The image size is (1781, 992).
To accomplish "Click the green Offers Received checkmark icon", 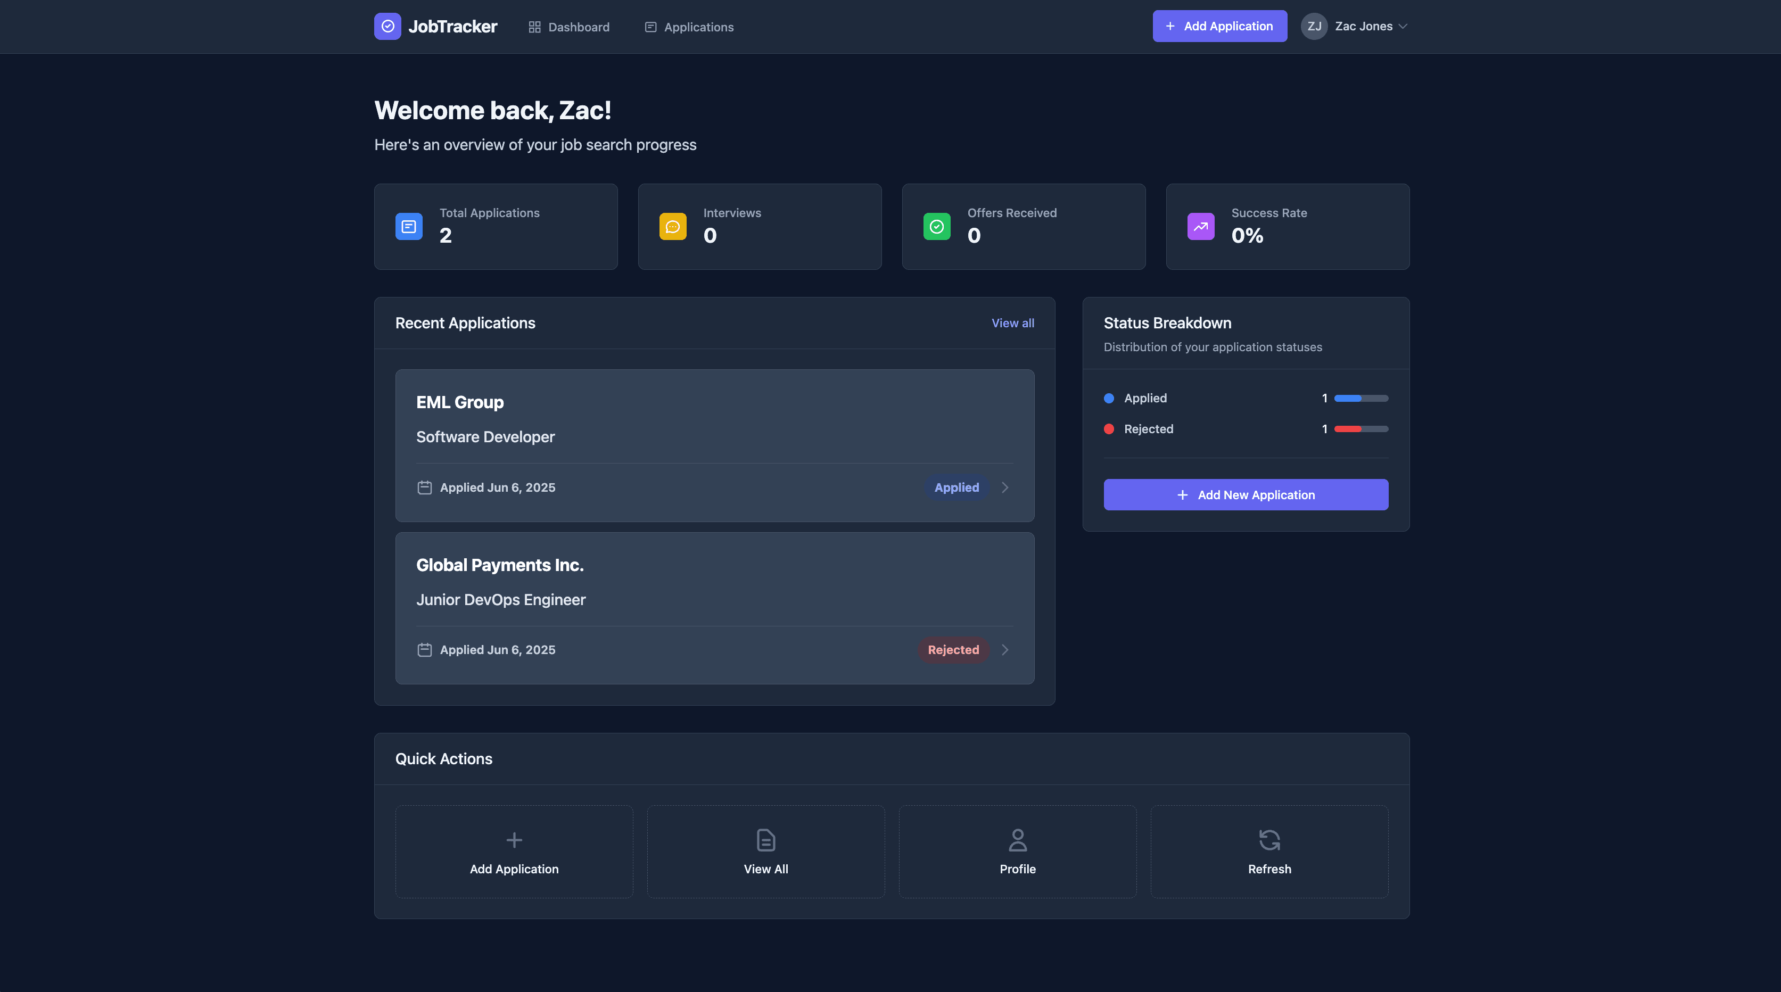I will point(937,226).
